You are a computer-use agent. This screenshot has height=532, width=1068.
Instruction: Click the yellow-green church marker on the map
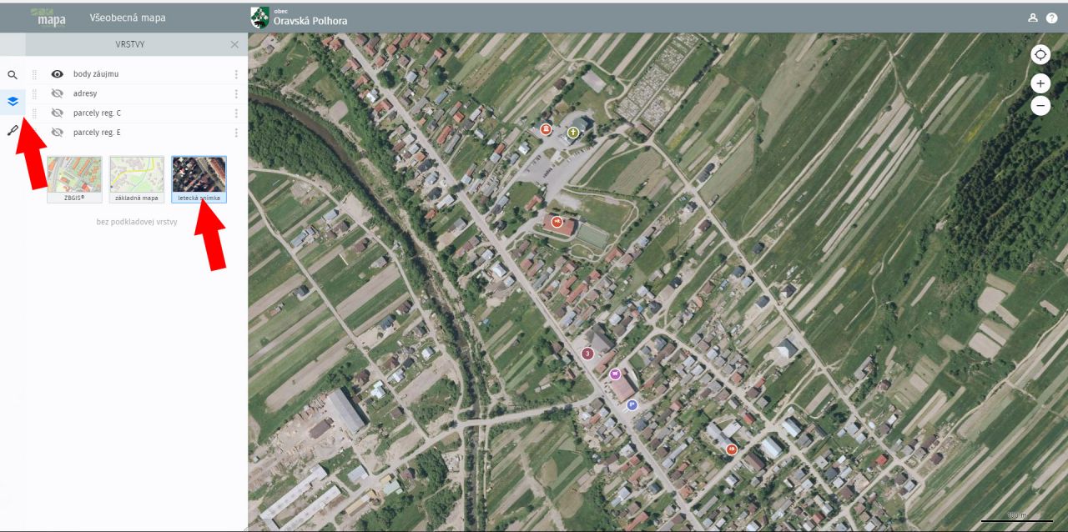pyautogui.click(x=573, y=132)
